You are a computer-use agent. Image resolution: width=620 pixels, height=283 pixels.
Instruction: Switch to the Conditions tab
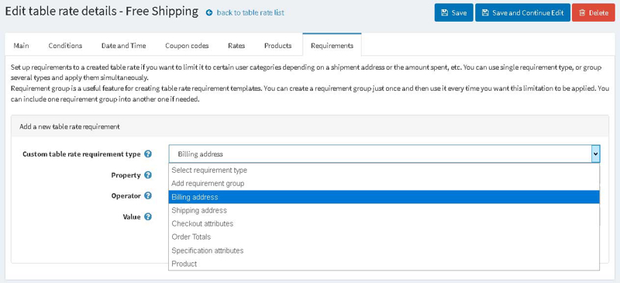pyautogui.click(x=65, y=46)
